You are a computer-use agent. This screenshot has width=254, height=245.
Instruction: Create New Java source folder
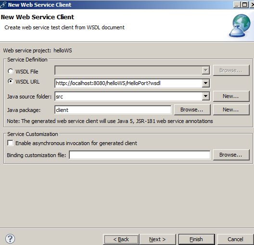tap(231, 96)
